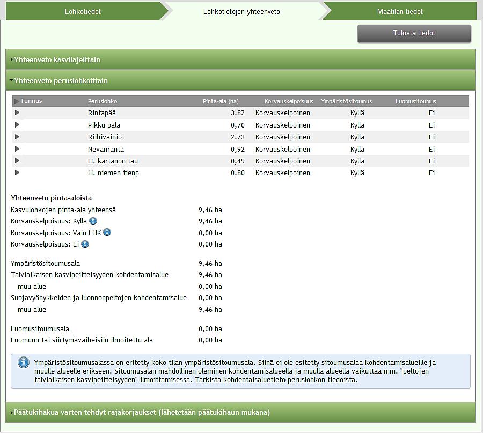Expand the Yhteenveto kasvilajeittain section
The width and height of the screenshot is (483, 433).
click(x=241, y=59)
